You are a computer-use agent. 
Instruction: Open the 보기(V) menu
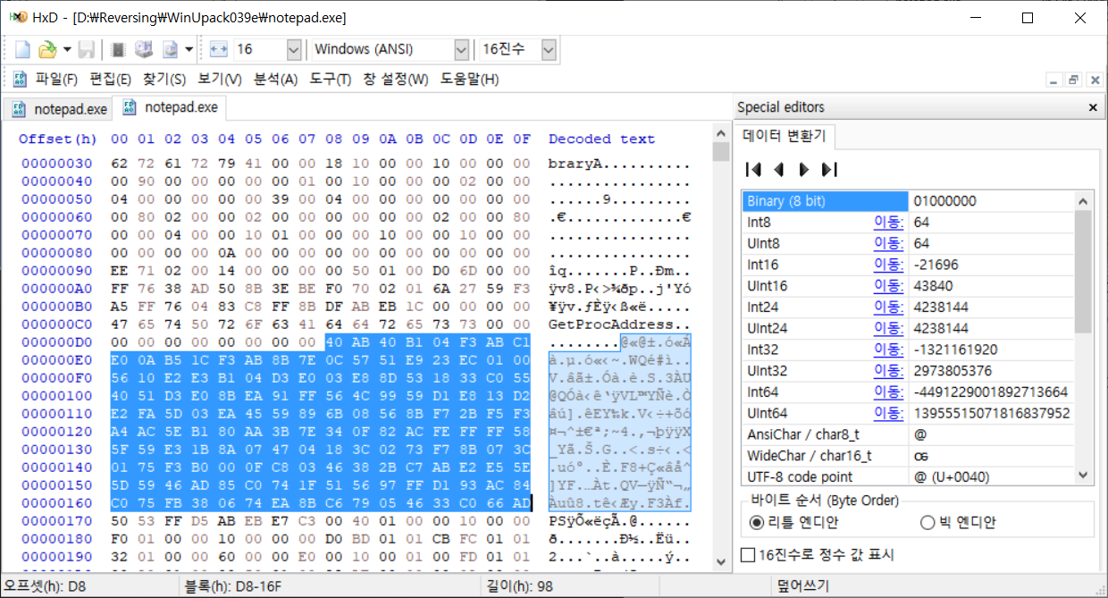(220, 80)
